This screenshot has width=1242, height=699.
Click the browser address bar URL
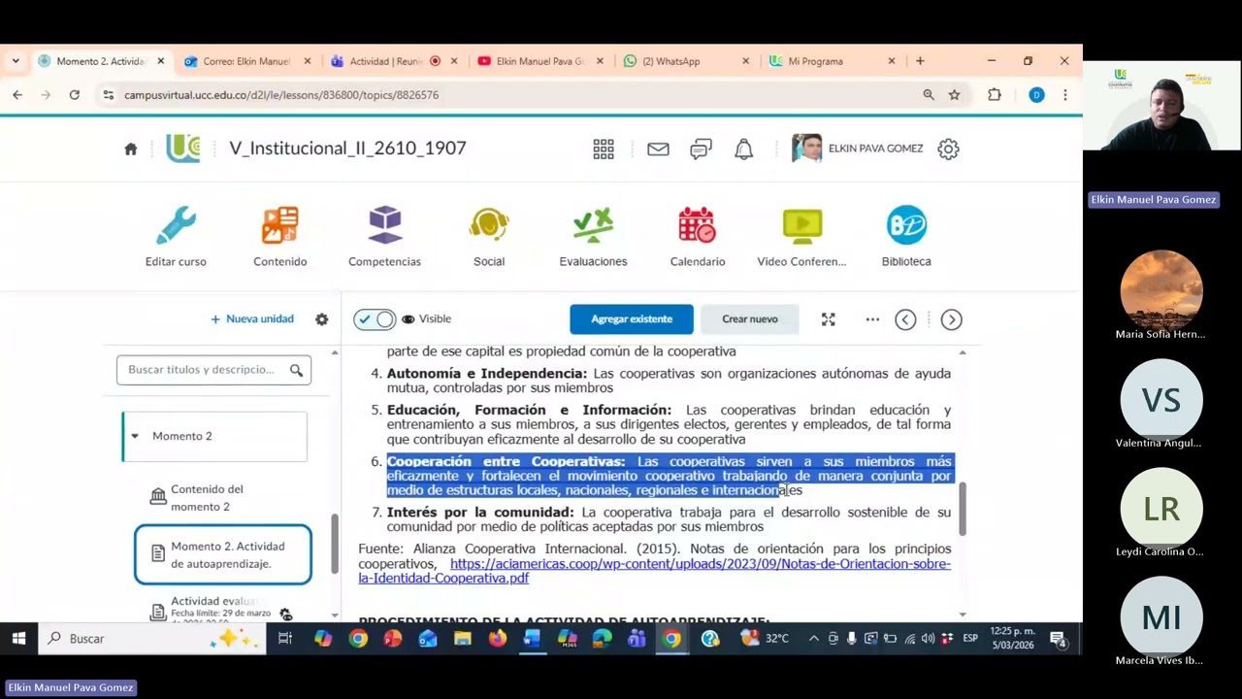(x=281, y=95)
